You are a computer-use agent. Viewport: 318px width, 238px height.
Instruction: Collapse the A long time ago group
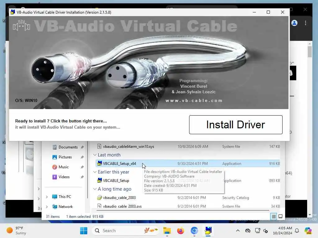click(95, 189)
